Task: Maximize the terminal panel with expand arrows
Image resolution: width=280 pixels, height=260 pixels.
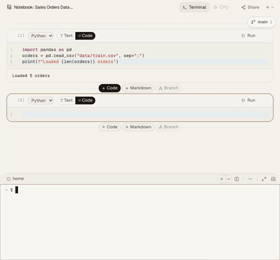Action: point(264,179)
